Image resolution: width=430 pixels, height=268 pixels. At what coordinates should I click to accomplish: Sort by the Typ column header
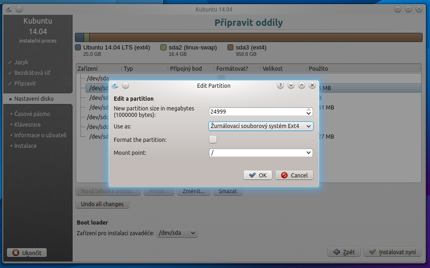pos(145,68)
